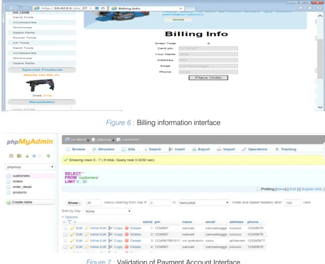Sort by the phone column header

click(253, 222)
